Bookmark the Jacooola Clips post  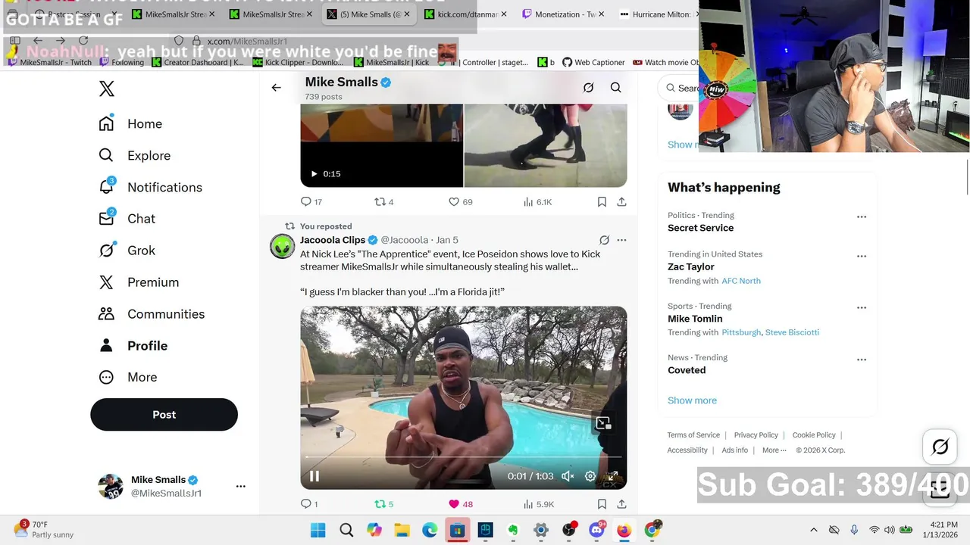602,504
